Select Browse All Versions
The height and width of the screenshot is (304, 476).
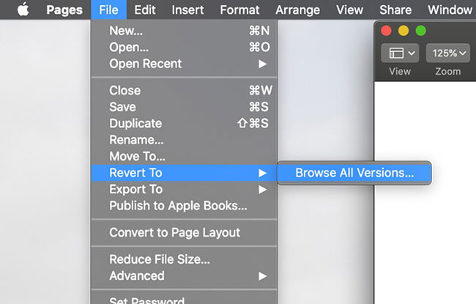354,173
